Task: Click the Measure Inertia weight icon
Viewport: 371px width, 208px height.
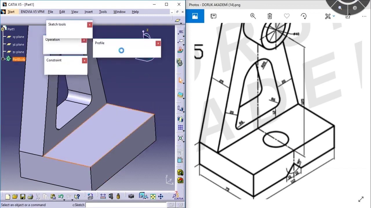Action: tap(118, 197)
